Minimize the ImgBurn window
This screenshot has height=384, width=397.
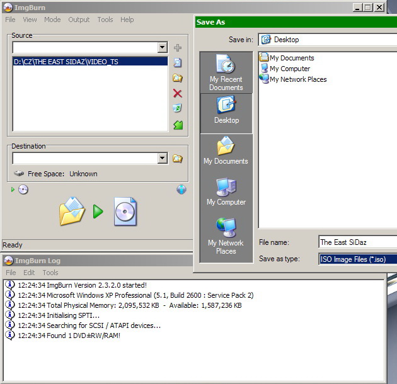[357, 8]
